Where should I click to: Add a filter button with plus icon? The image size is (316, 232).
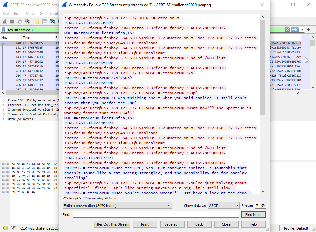(308, 30)
